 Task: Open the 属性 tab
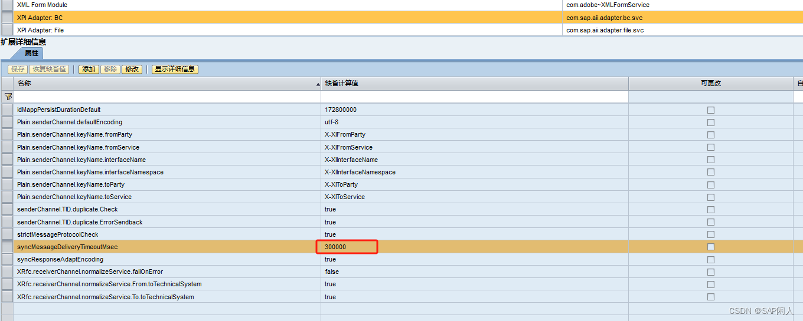31,53
